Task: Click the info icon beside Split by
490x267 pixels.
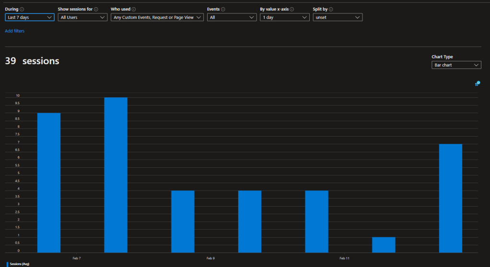Action: click(x=331, y=9)
